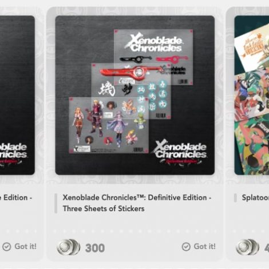Open the leftmost Xenoblade reward thumbnail
269x269 pixels.
[17, 95]
